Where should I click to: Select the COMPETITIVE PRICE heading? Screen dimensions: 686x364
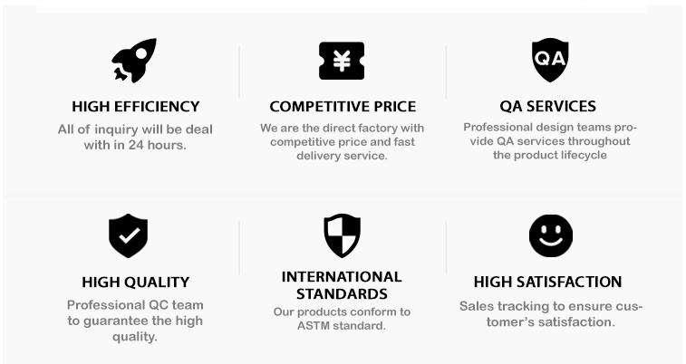pyautogui.click(x=343, y=107)
